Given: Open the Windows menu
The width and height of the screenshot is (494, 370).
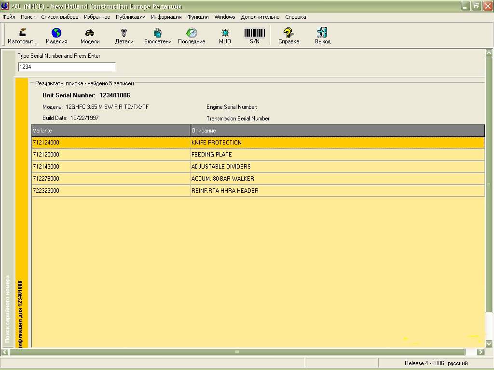Looking at the screenshot, I should 225,17.
